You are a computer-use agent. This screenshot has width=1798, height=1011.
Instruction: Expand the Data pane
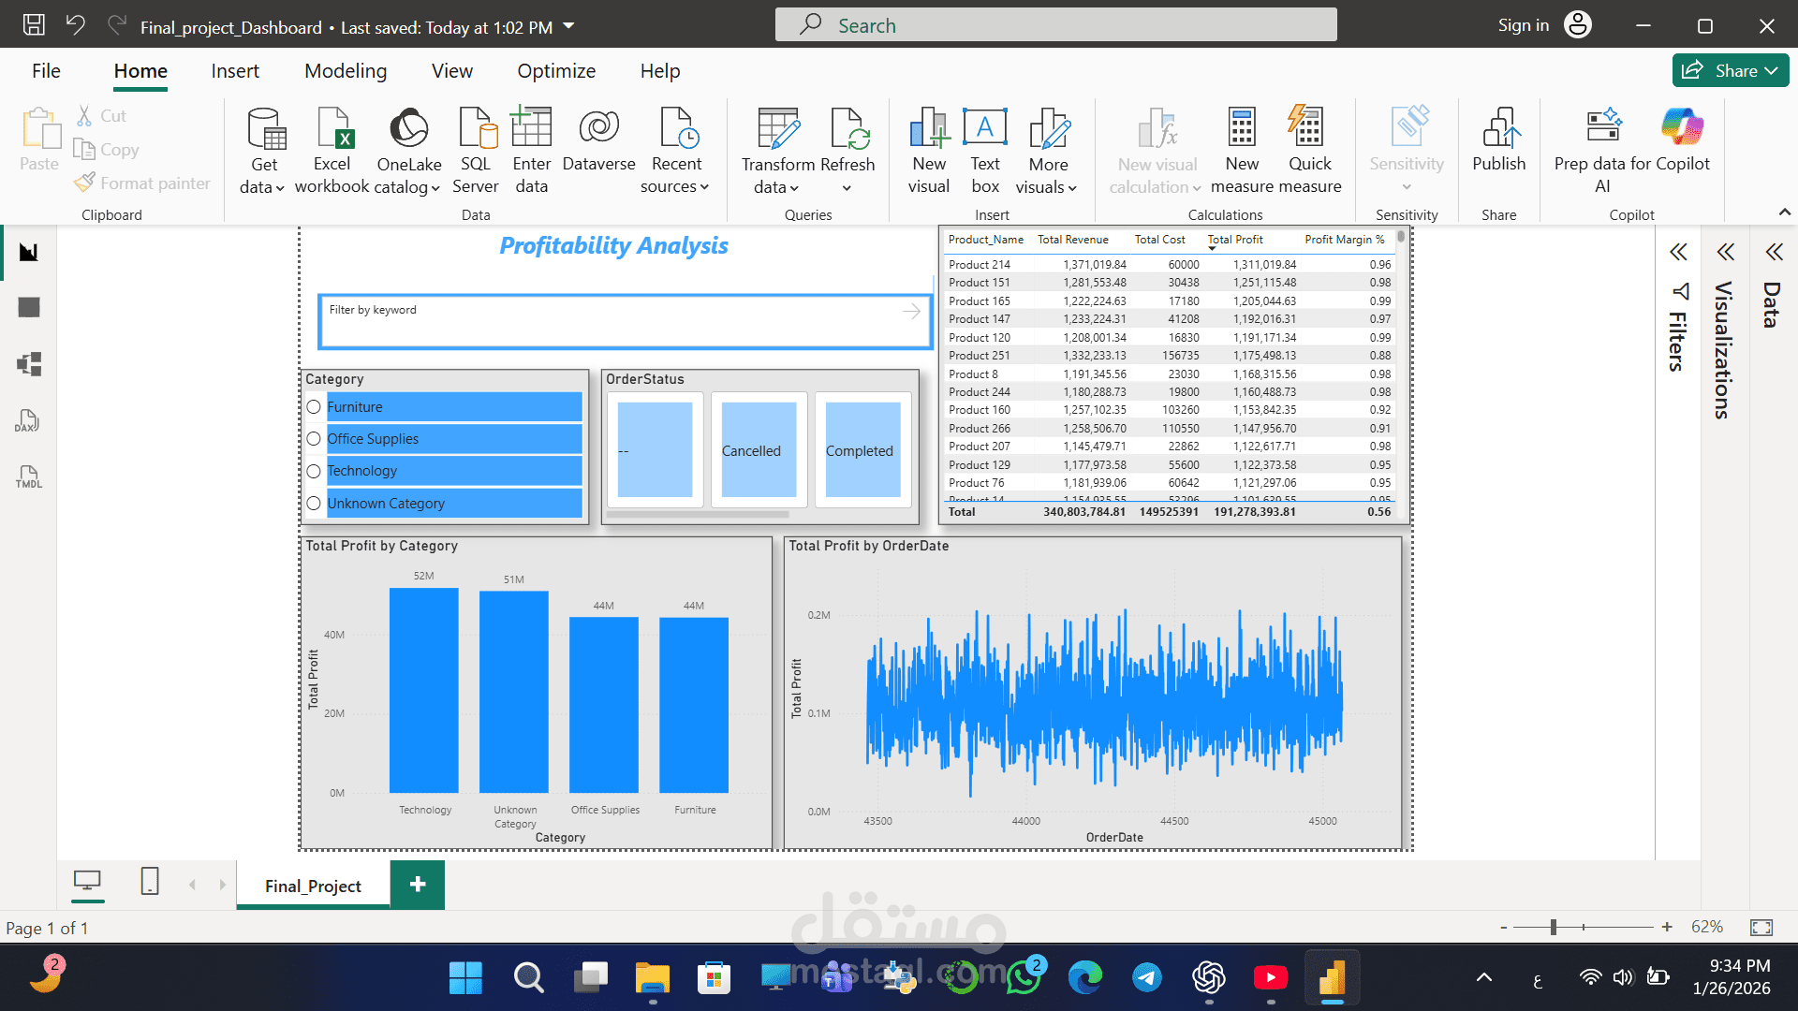tap(1774, 252)
